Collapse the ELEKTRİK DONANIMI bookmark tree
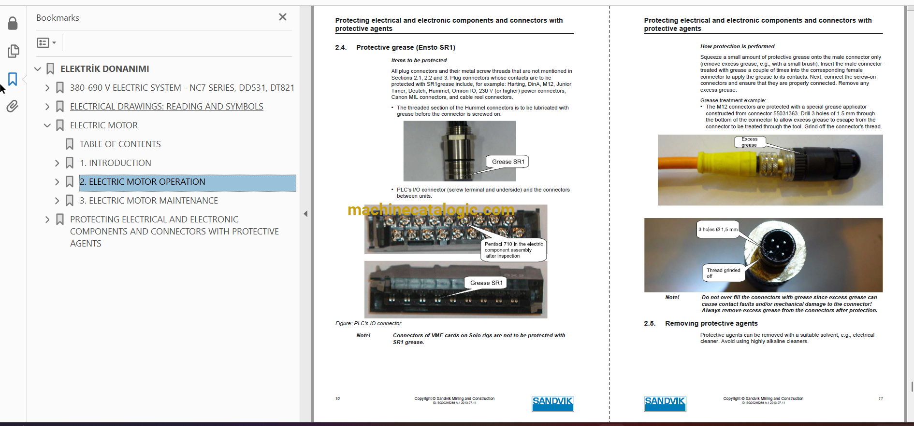The width and height of the screenshot is (914, 426). click(37, 69)
